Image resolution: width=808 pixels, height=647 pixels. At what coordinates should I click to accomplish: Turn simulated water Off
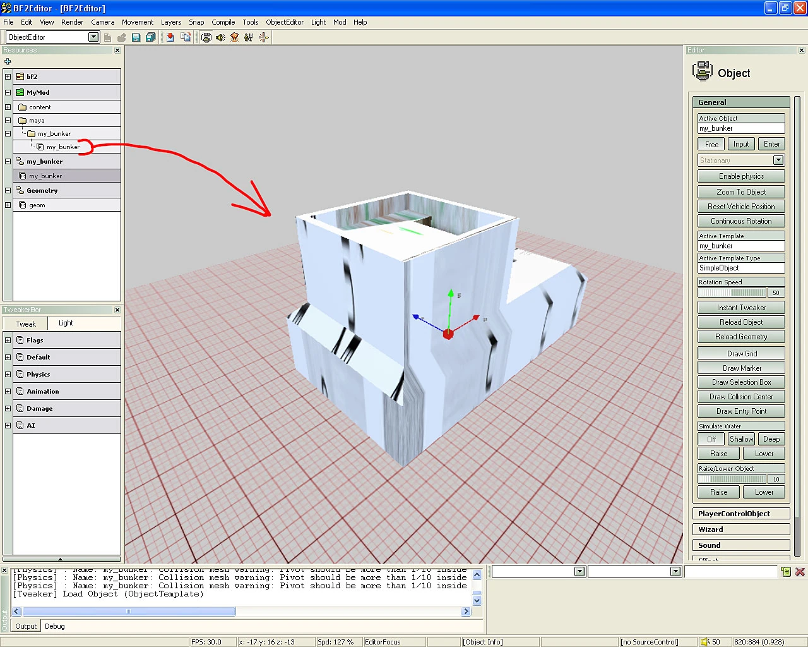(711, 439)
